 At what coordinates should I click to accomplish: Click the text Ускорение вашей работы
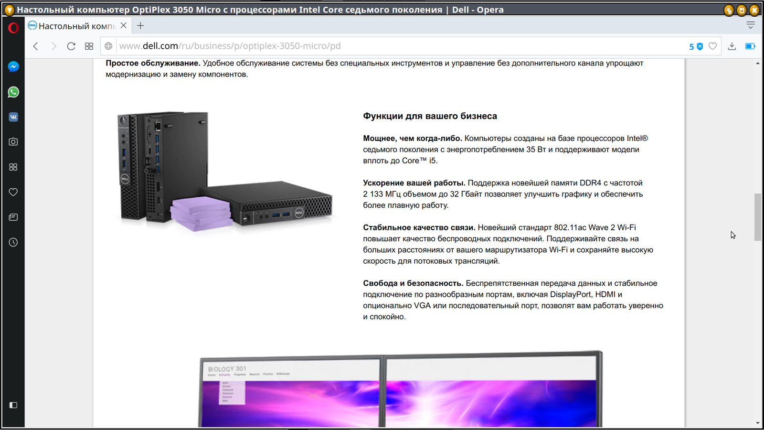pyautogui.click(x=414, y=183)
